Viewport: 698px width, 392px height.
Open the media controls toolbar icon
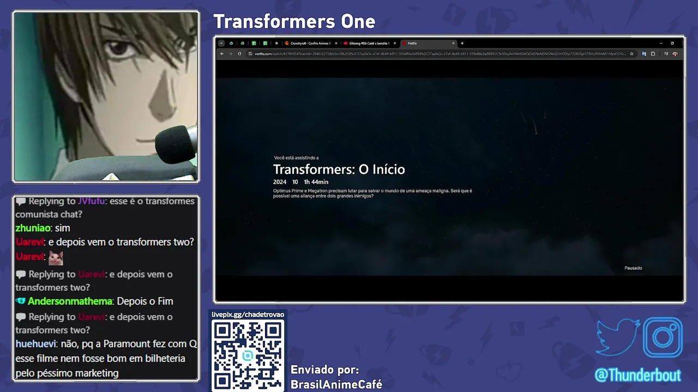[x=666, y=54]
